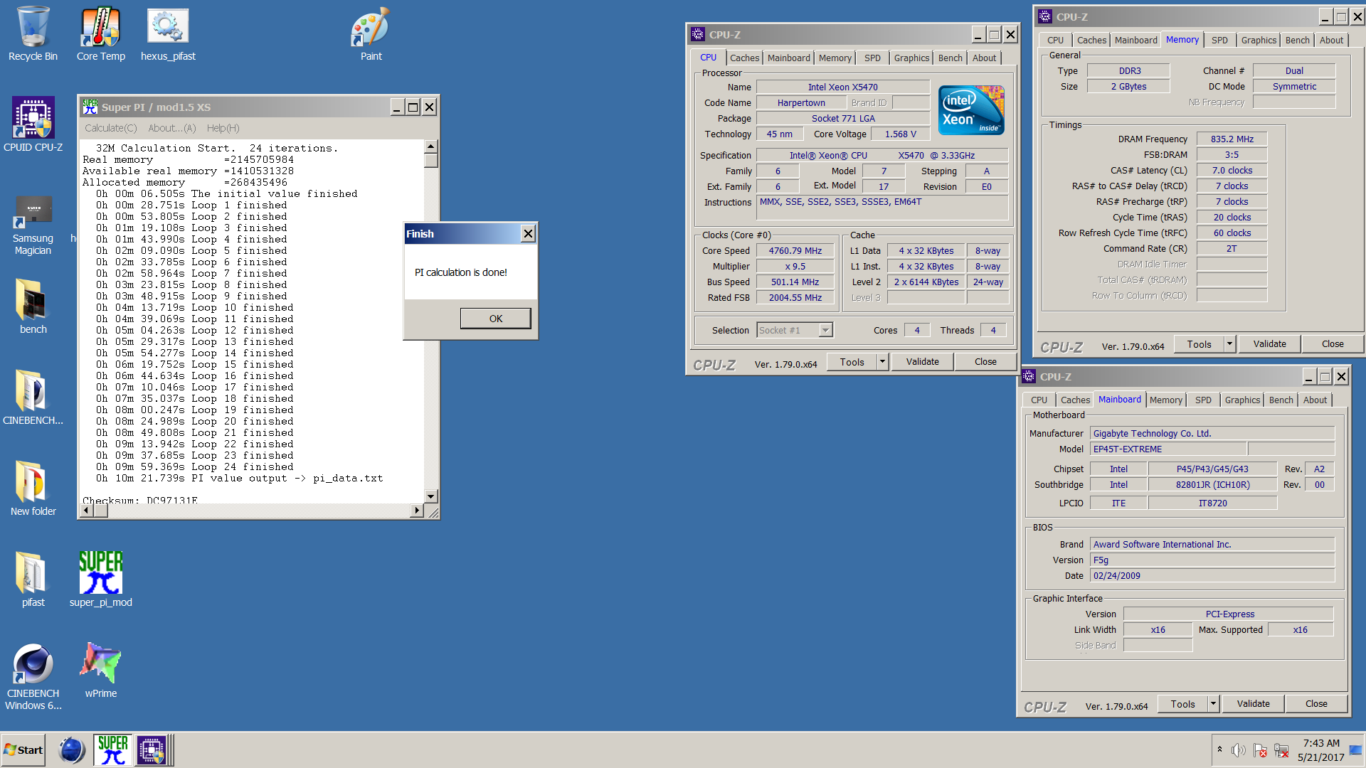This screenshot has width=1366, height=768.
Task: Open the Start menu
Action: pyautogui.click(x=23, y=750)
